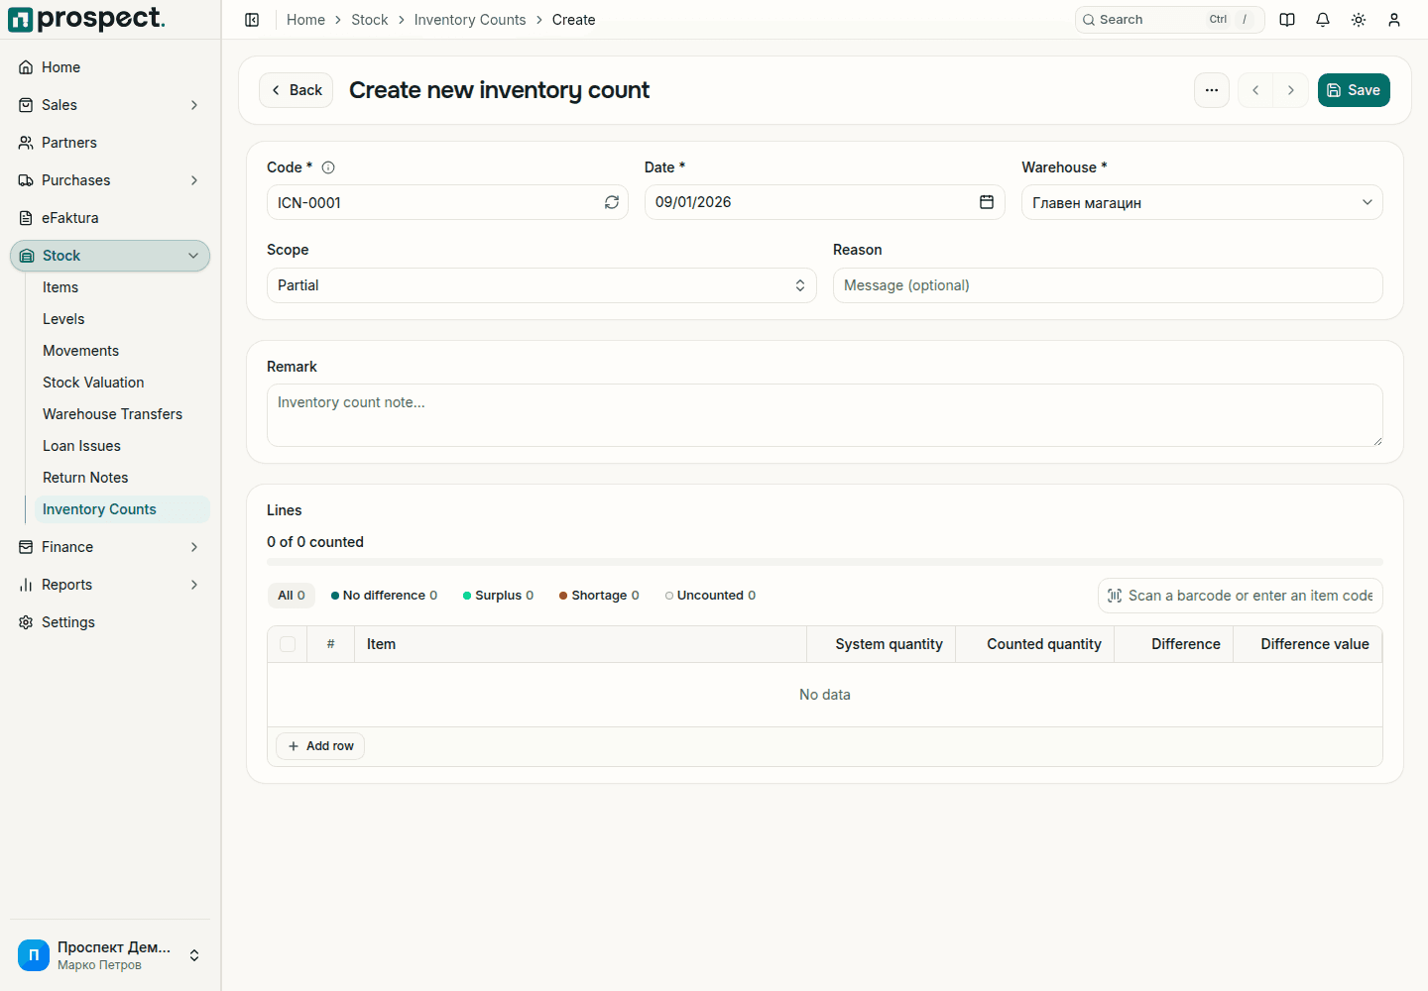Go to next record arrow
Image resolution: width=1428 pixels, height=991 pixels.
click(1291, 90)
